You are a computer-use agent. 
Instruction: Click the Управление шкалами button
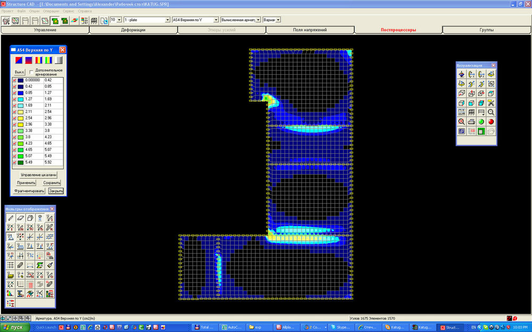(x=38, y=175)
